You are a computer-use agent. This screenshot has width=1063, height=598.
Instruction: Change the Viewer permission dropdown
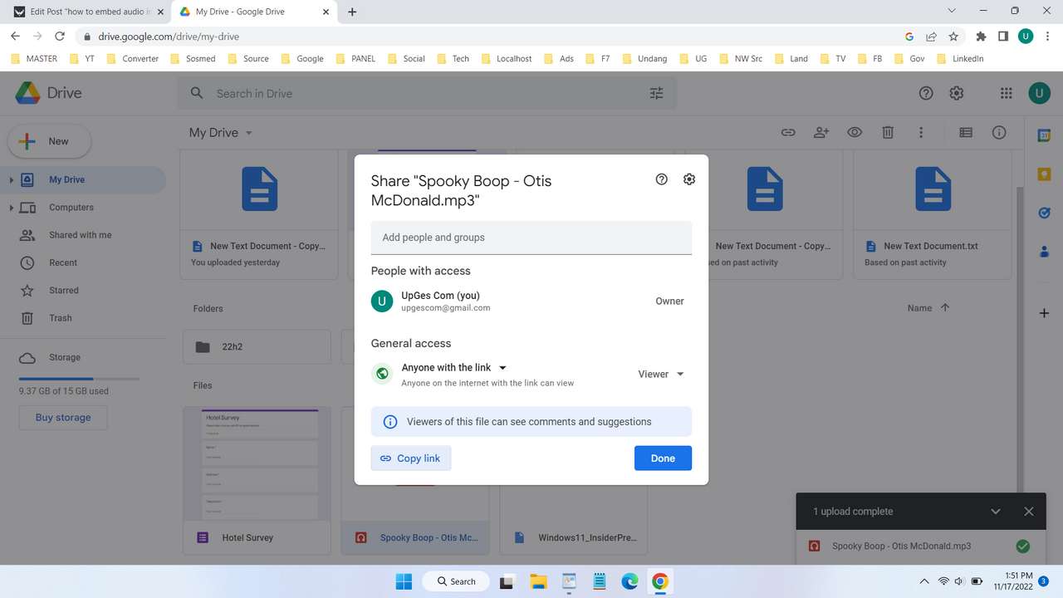(x=660, y=374)
